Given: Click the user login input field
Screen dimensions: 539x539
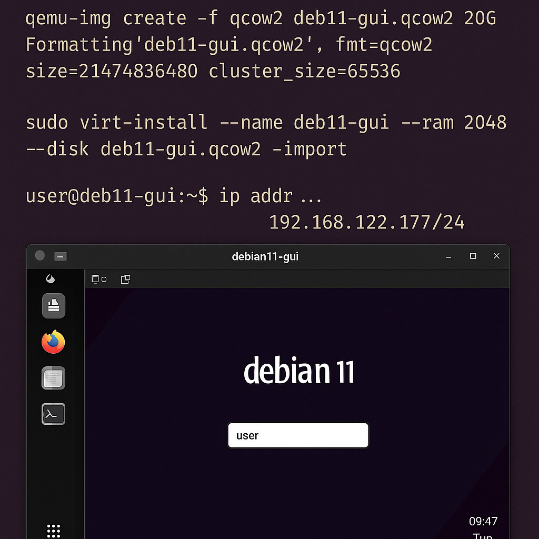Looking at the screenshot, I should point(298,435).
